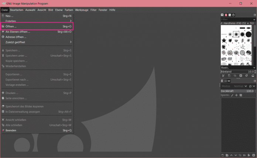Expand the Basic brush tag dropdown

(254, 68)
